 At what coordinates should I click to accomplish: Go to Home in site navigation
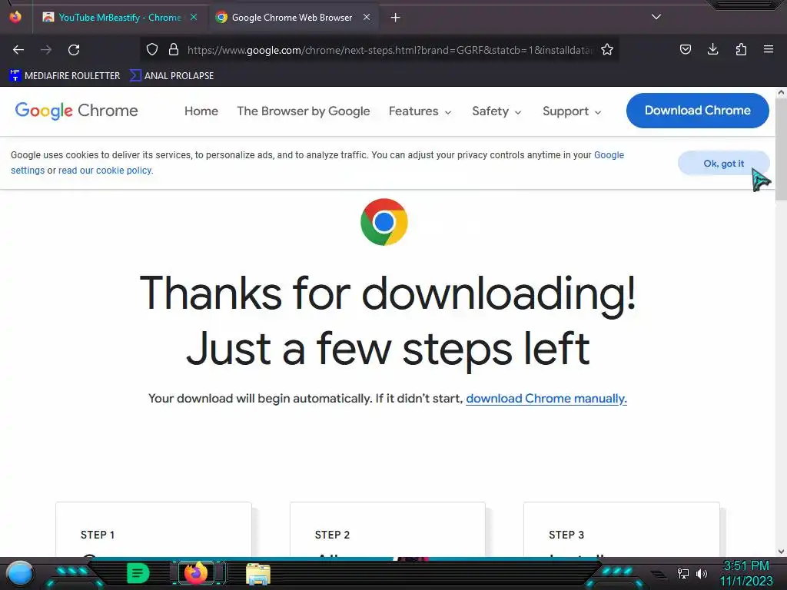click(201, 111)
